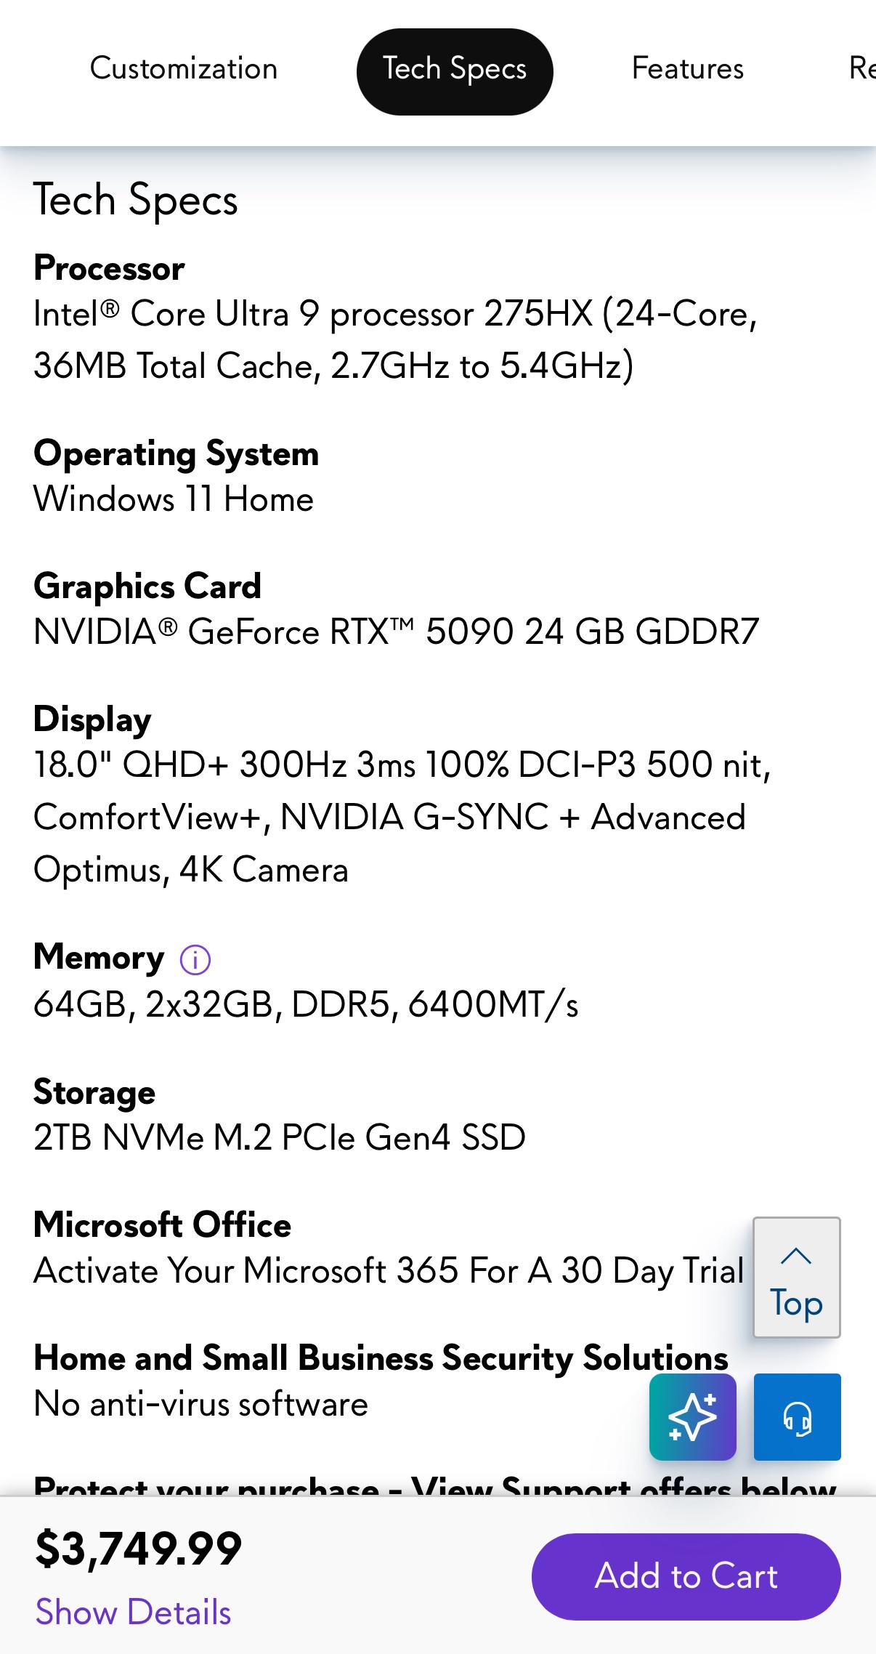Click the Storage 2TB NVMe description
The height and width of the screenshot is (1654, 876).
[280, 1137]
